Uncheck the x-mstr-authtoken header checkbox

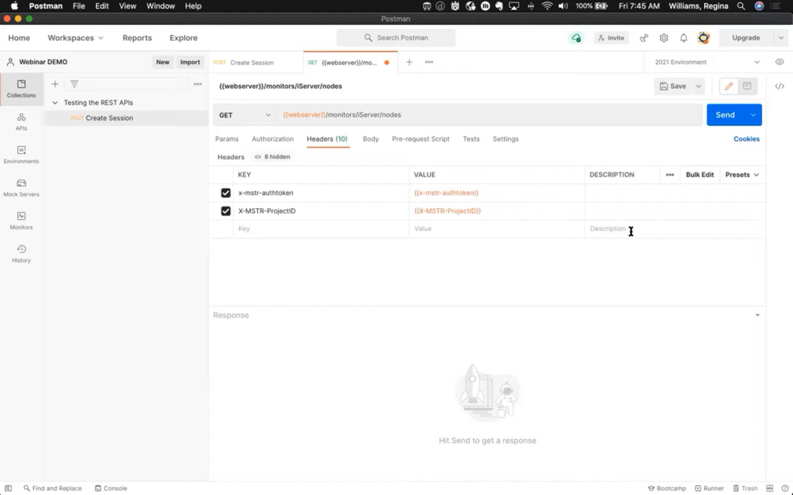(225, 193)
